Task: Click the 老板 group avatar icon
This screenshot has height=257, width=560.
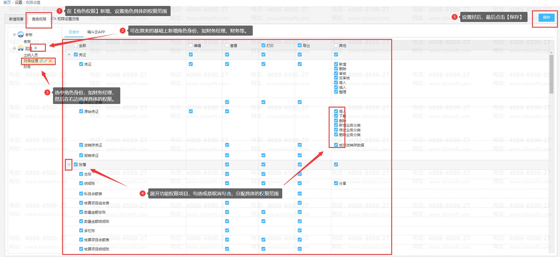Action: (x=21, y=34)
